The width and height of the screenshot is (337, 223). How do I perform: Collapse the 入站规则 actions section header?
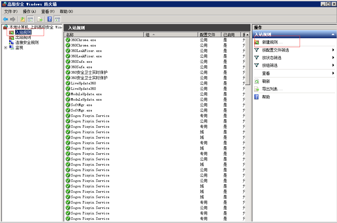click(x=333, y=34)
